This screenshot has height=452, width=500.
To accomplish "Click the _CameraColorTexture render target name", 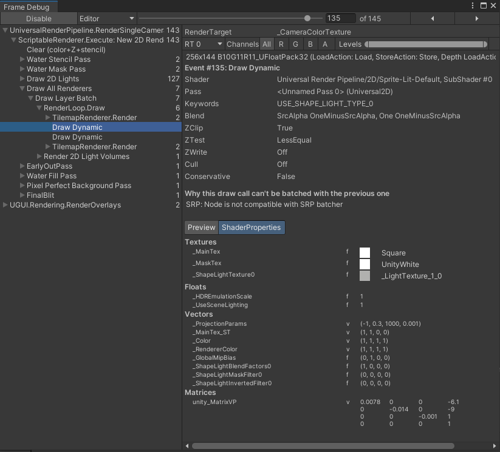I will tap(313, 32).
